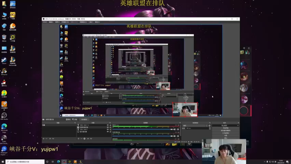The width and height of the screenshot is (291, 164).
Task: Open Microsoft Edge desktop shortcut
Action: click(x=4, y=128)
